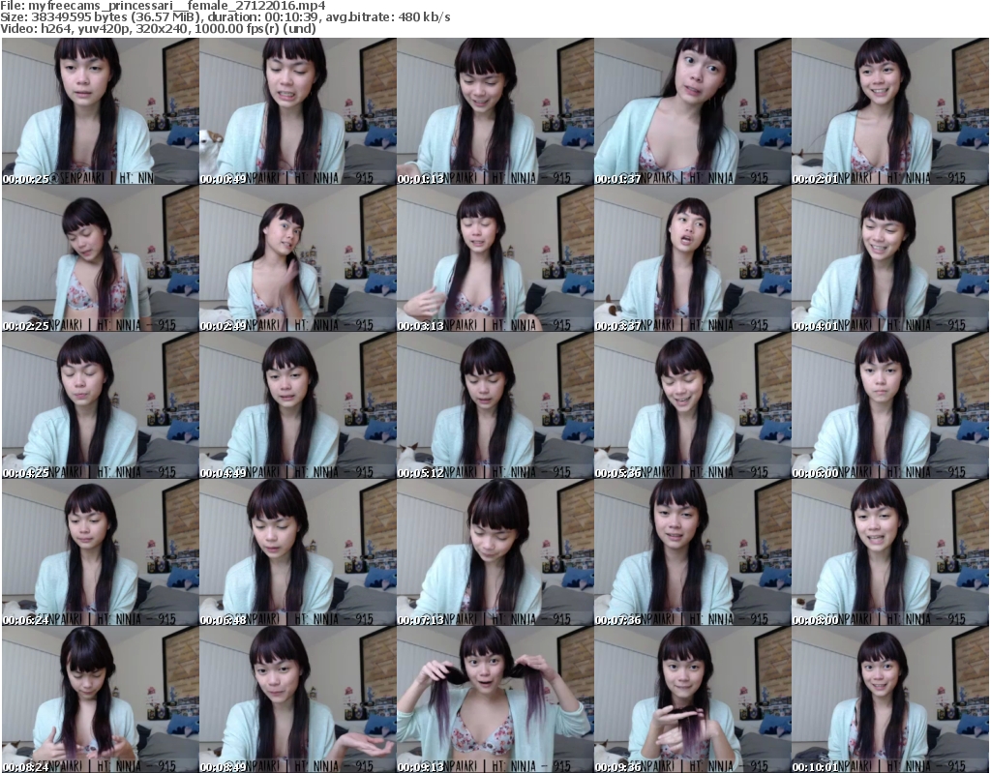This screenshot has width=991, height=773.
Task: Choose the frame at 00:08:49
Action: (298, 699)
